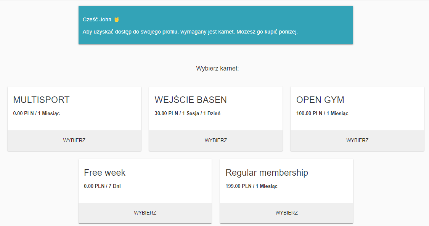
Task: Click the MULTISPORT card title
Action: click(41, 100)
